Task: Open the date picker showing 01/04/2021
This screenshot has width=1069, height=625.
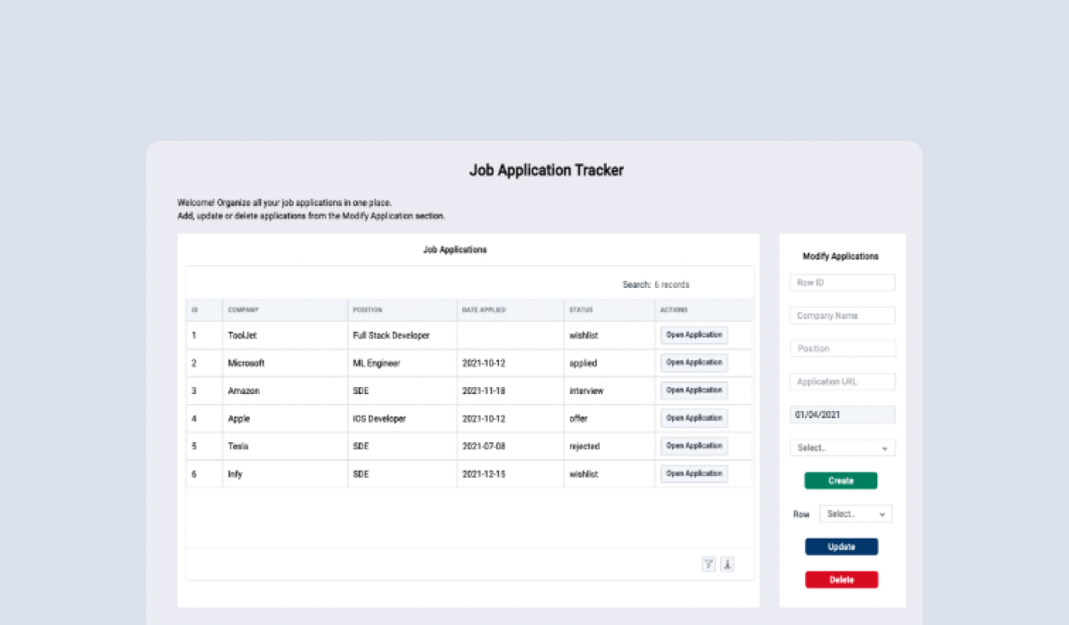Action: coord(841,414)
